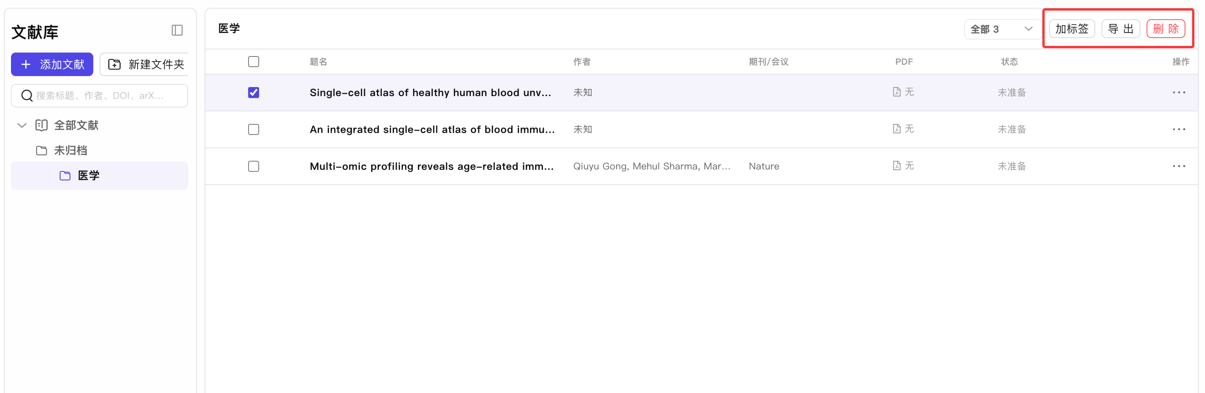The image size is (1205, 393).
Task: Click 未准备 status in Multi-omic row
Action: click(1012, 167)
